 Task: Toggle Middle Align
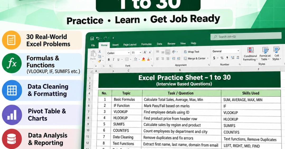[x=163, y=52]
